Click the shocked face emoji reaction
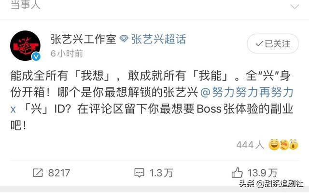 [294, 145]
